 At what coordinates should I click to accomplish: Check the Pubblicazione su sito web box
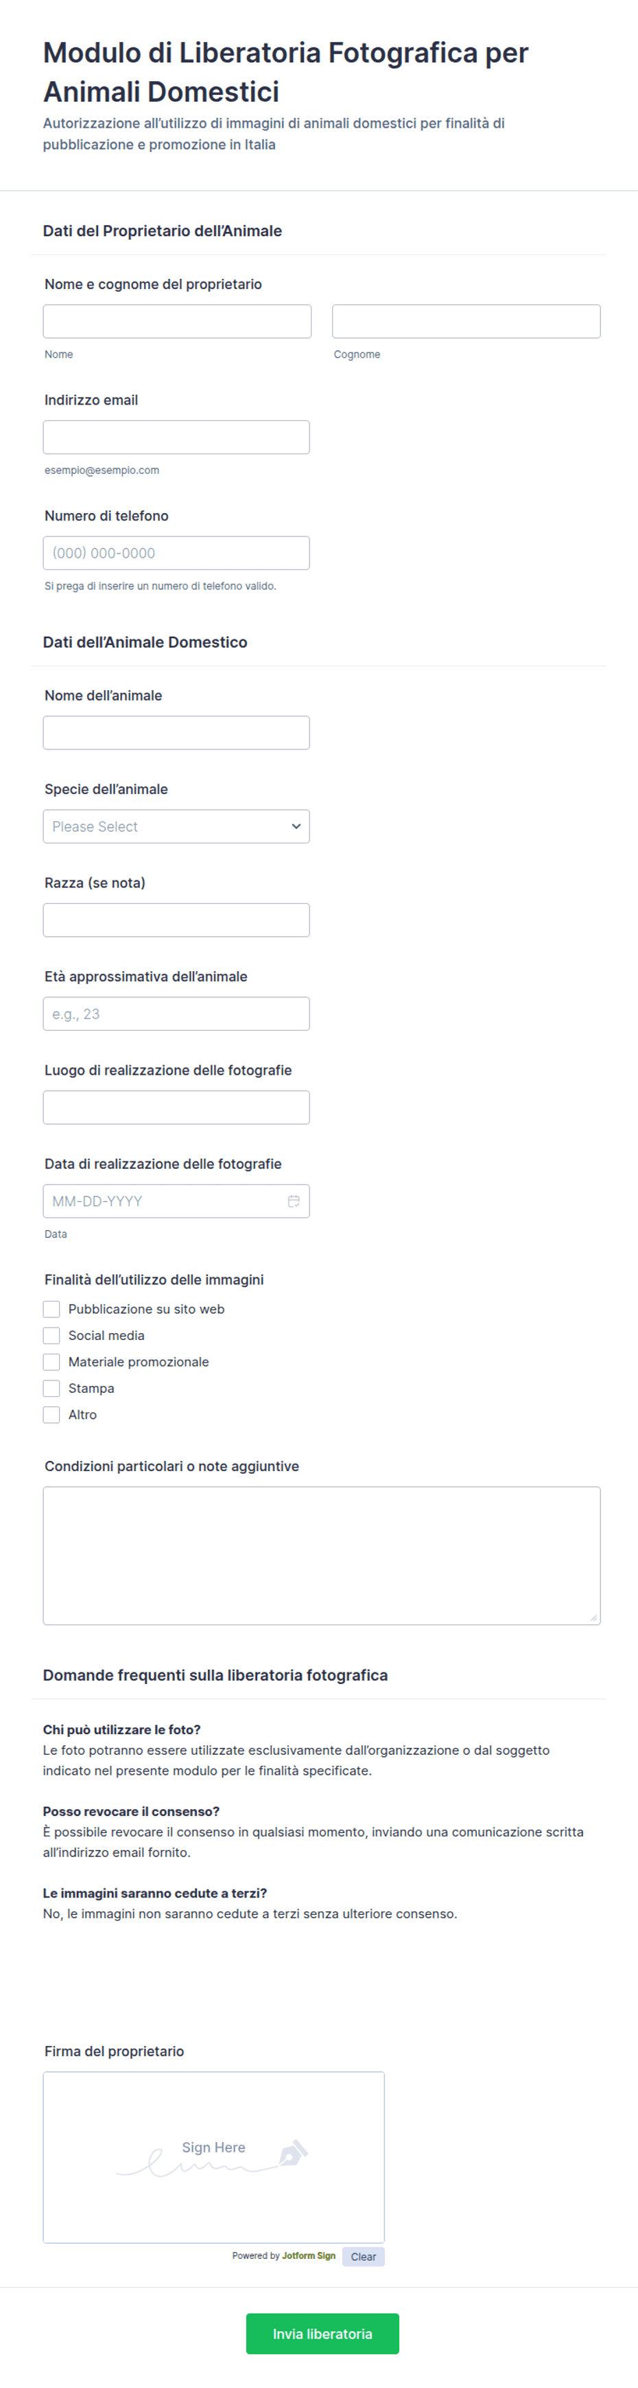[x=52, y=1309]
